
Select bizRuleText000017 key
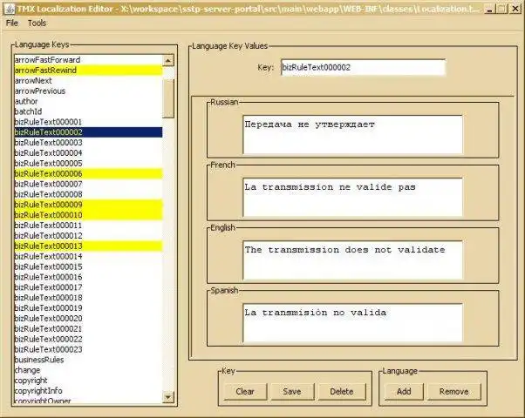point(88,287)
